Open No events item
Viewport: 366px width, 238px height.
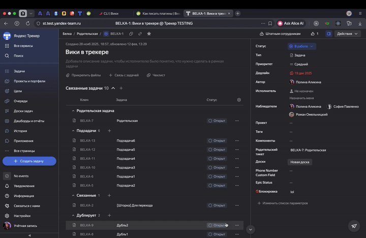click(21, 176)
